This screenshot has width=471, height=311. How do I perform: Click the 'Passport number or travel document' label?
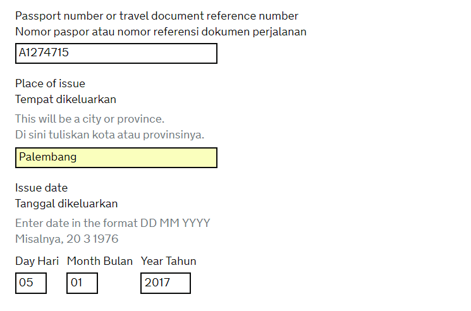157,16
